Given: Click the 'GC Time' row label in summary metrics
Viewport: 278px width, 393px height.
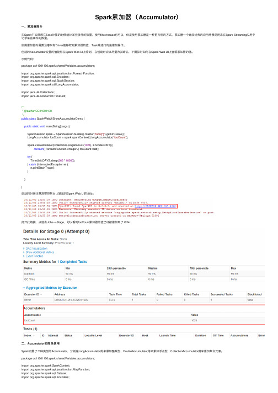Looking at the screenshot, I should pyautogui.click(x=29, y=279).
